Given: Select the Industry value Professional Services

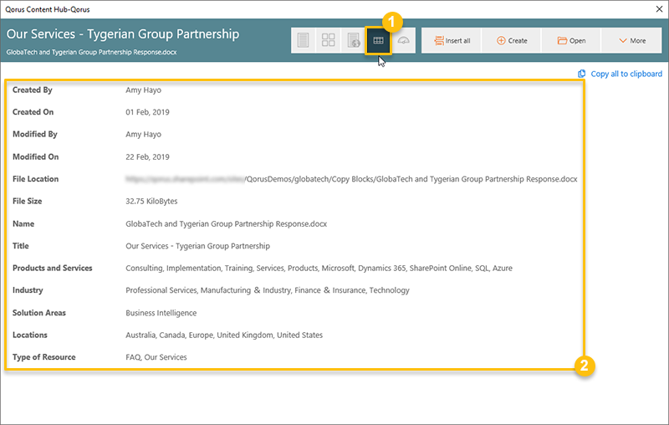Looking at the screenshot, I should [267, 290].
